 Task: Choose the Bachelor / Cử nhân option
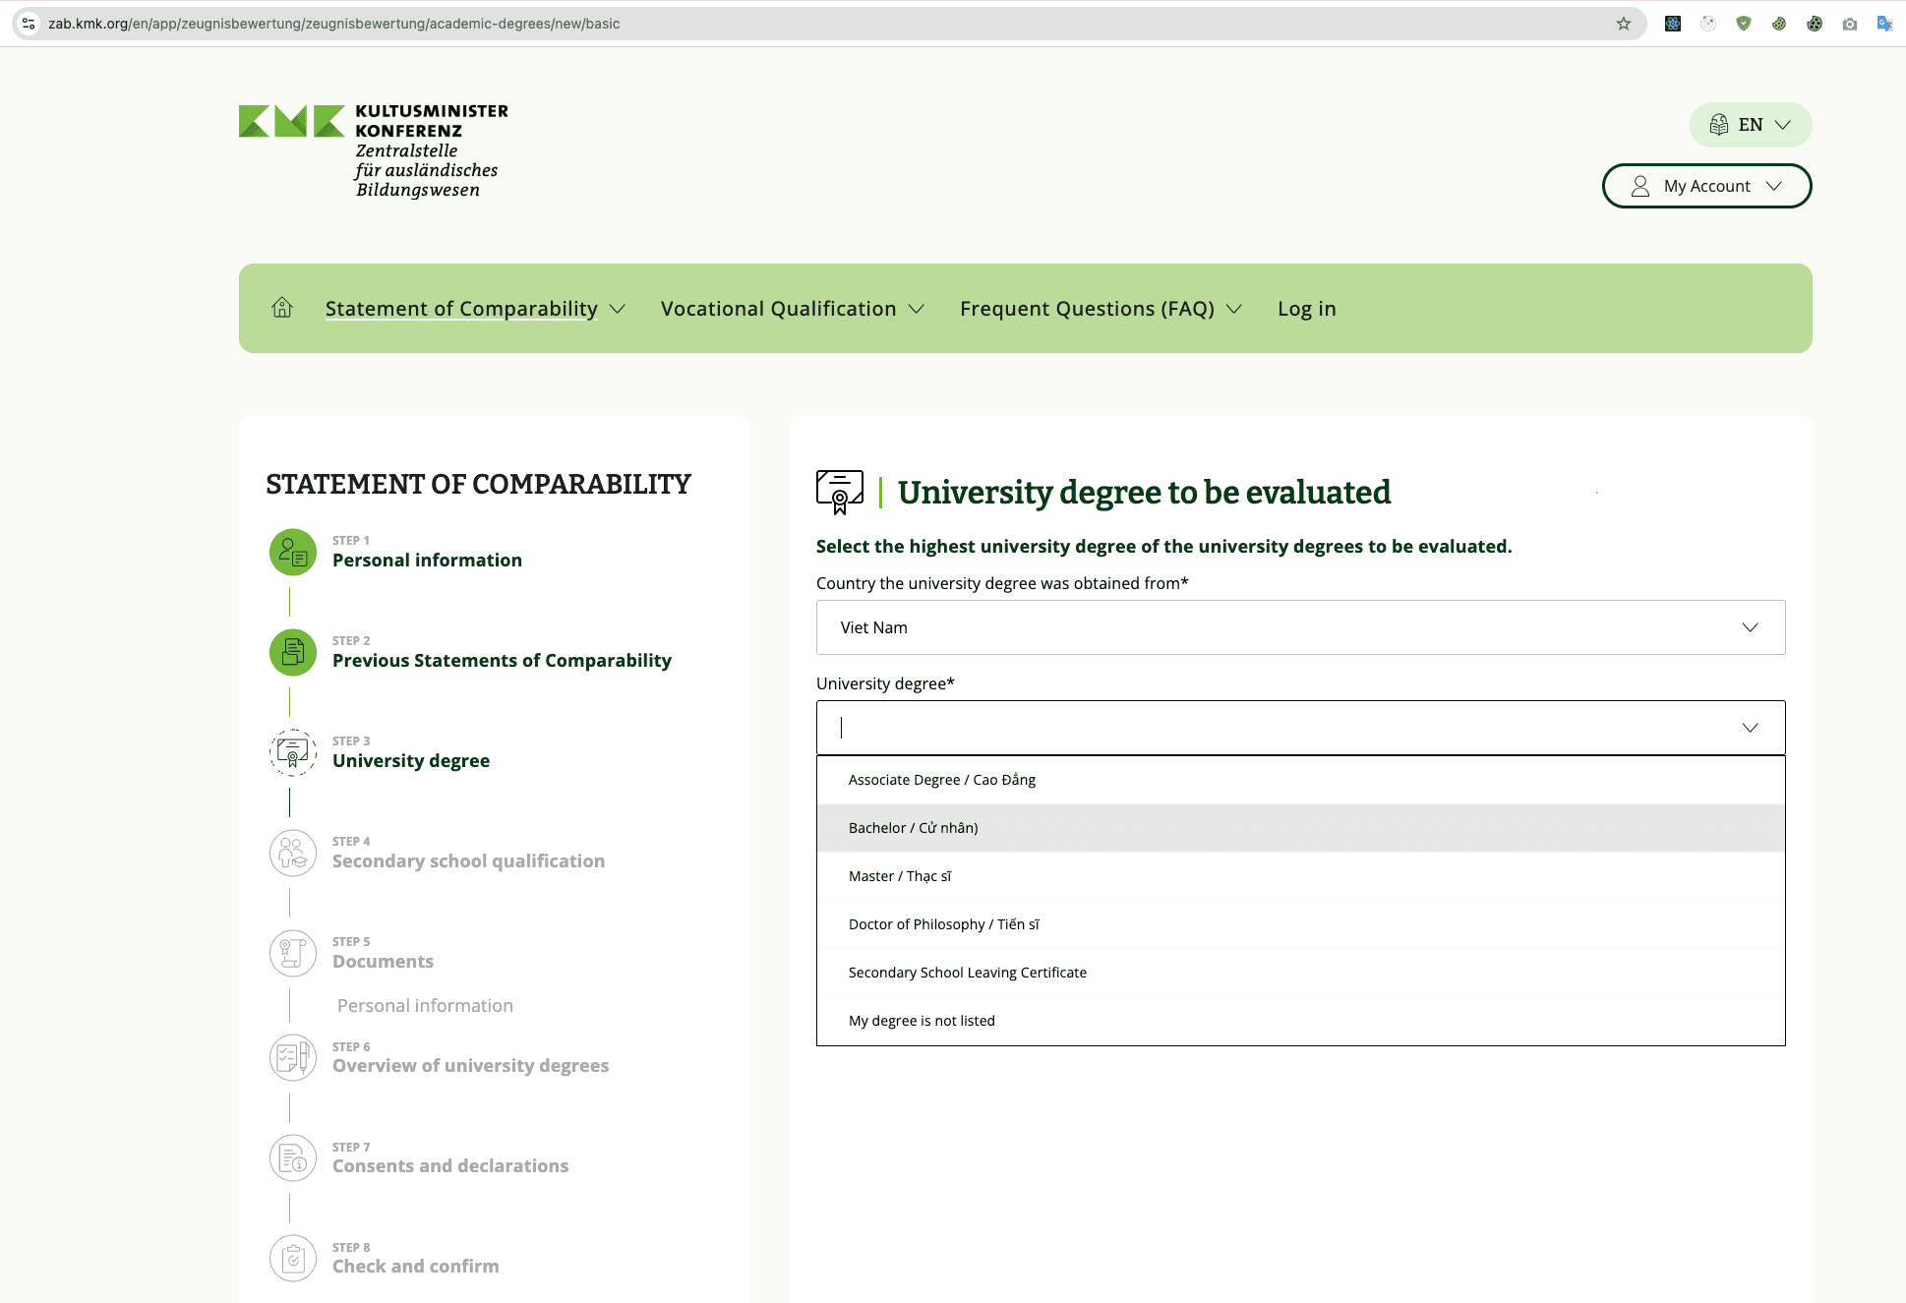tap(913, 828)
